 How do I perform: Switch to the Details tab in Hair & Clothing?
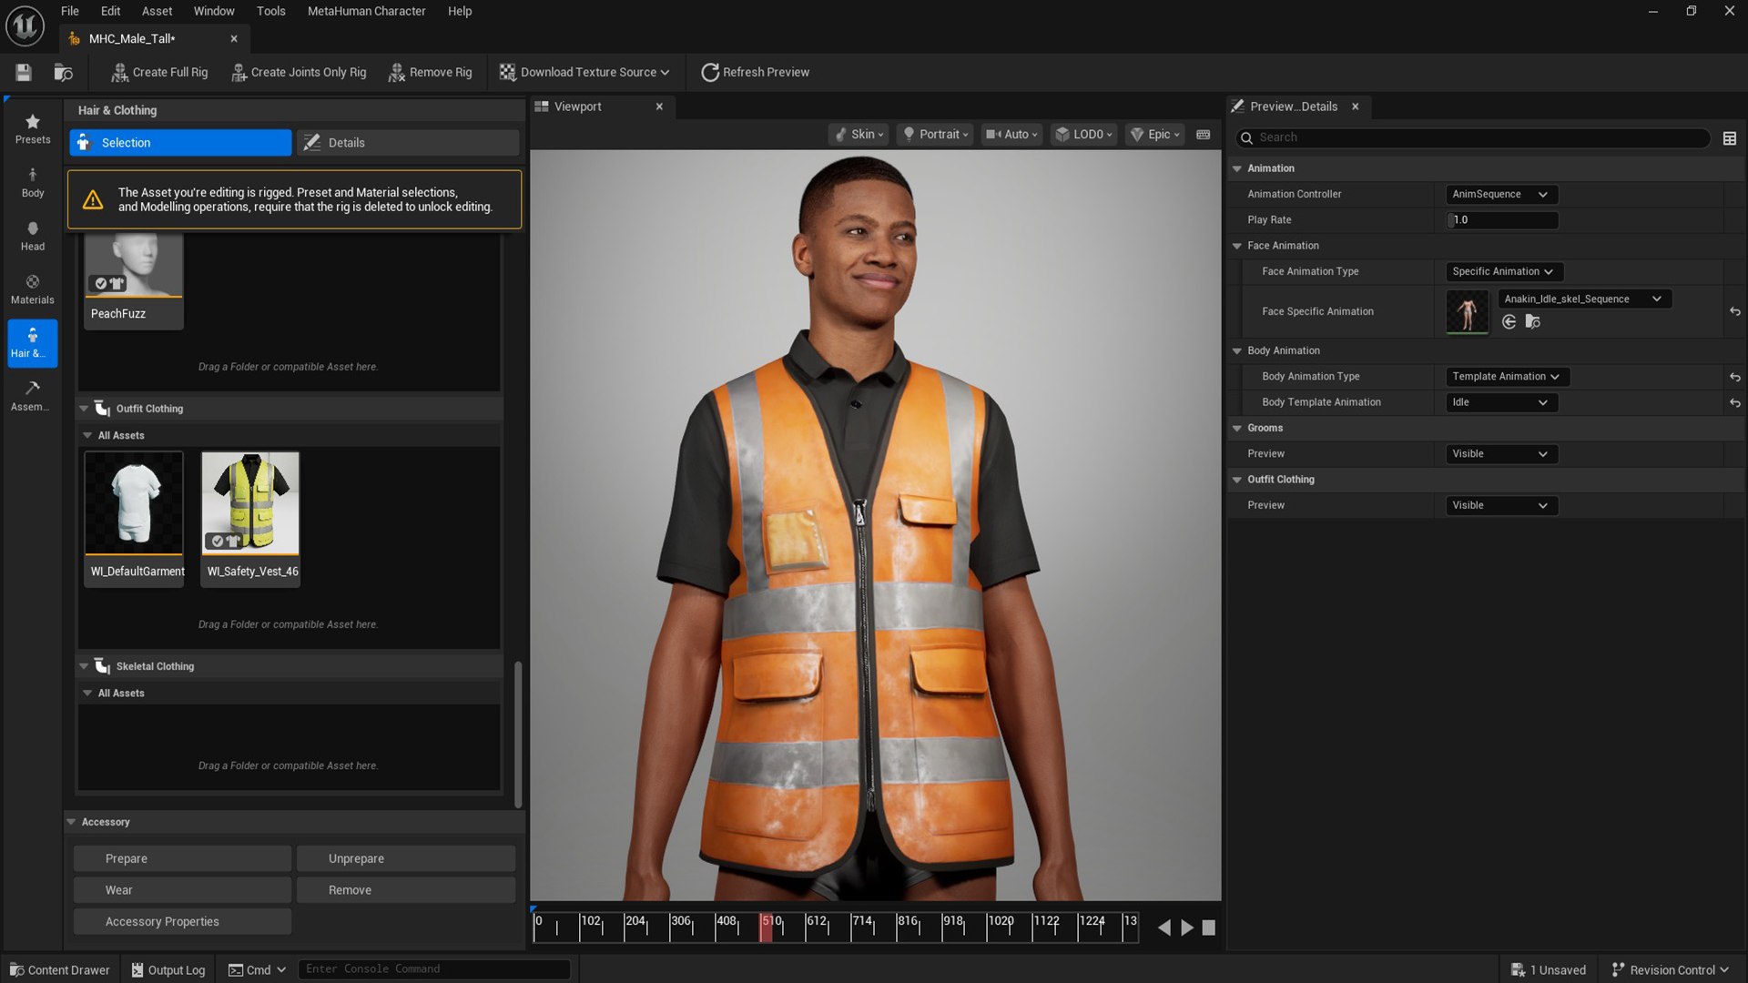[x=408, y=143]
